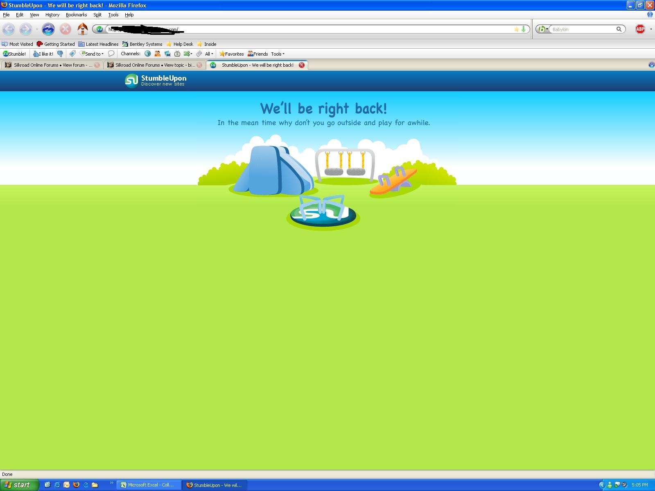Open the View menu
The height and width of the screenshot is (491, 655).
coord(34,15)
